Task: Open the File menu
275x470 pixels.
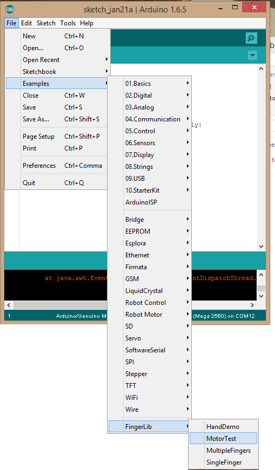Action: click(x=11, y=23)
